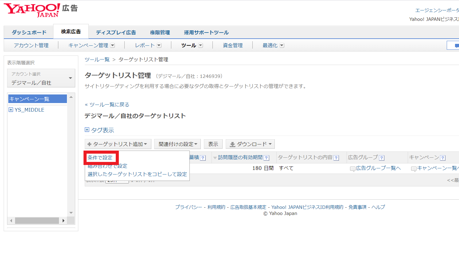Click sidebar horizontal scrollbar left arrow
The height and width of the screenshot is (253, 459).
pyautogui.click(x=11, y=220)
